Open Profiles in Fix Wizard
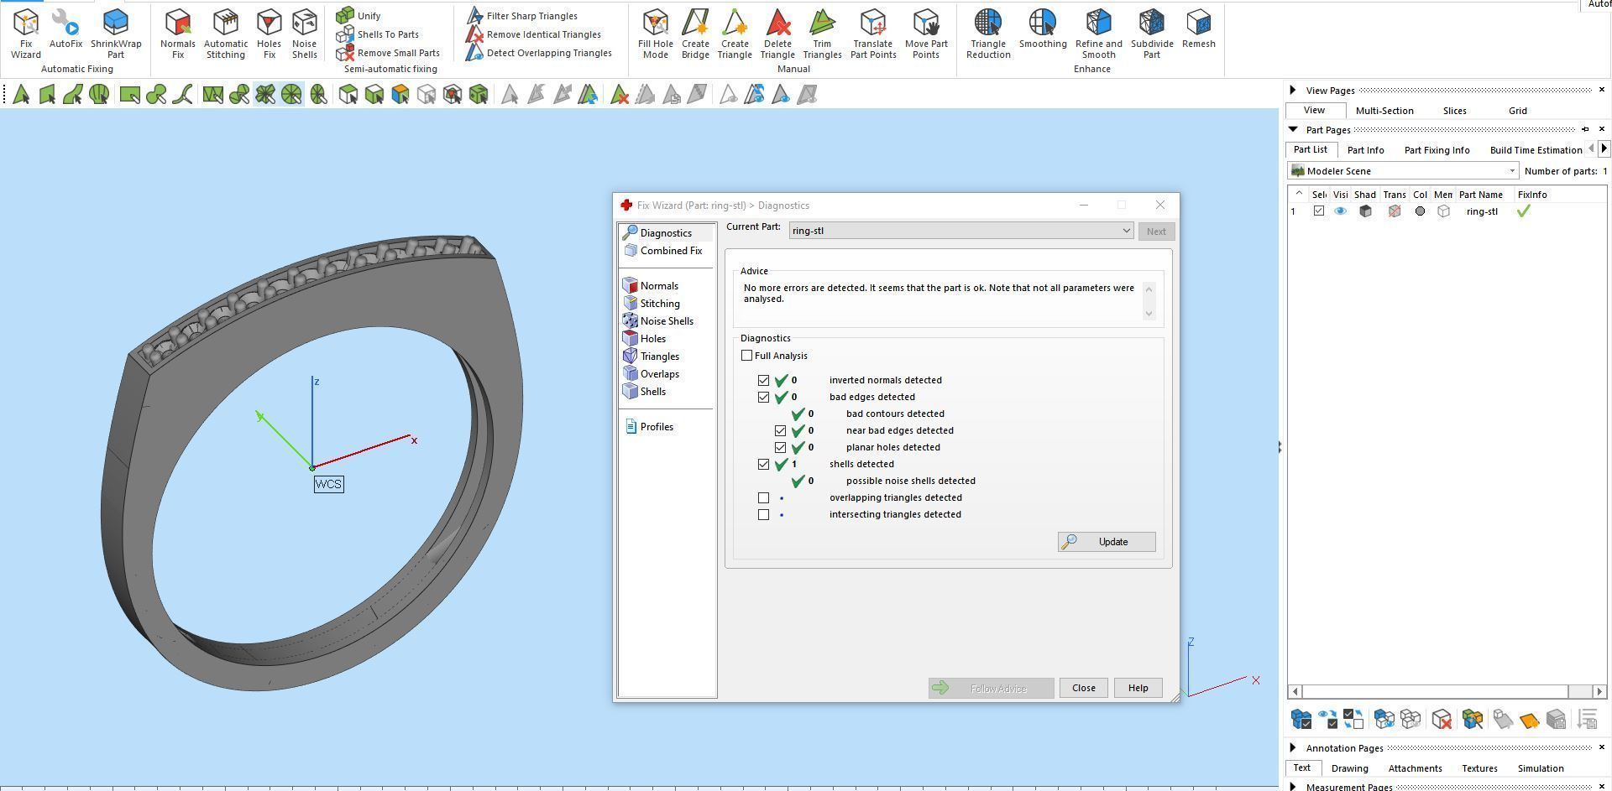The width and height of the screenshot is (1612, 791). [x=649, y=427]
